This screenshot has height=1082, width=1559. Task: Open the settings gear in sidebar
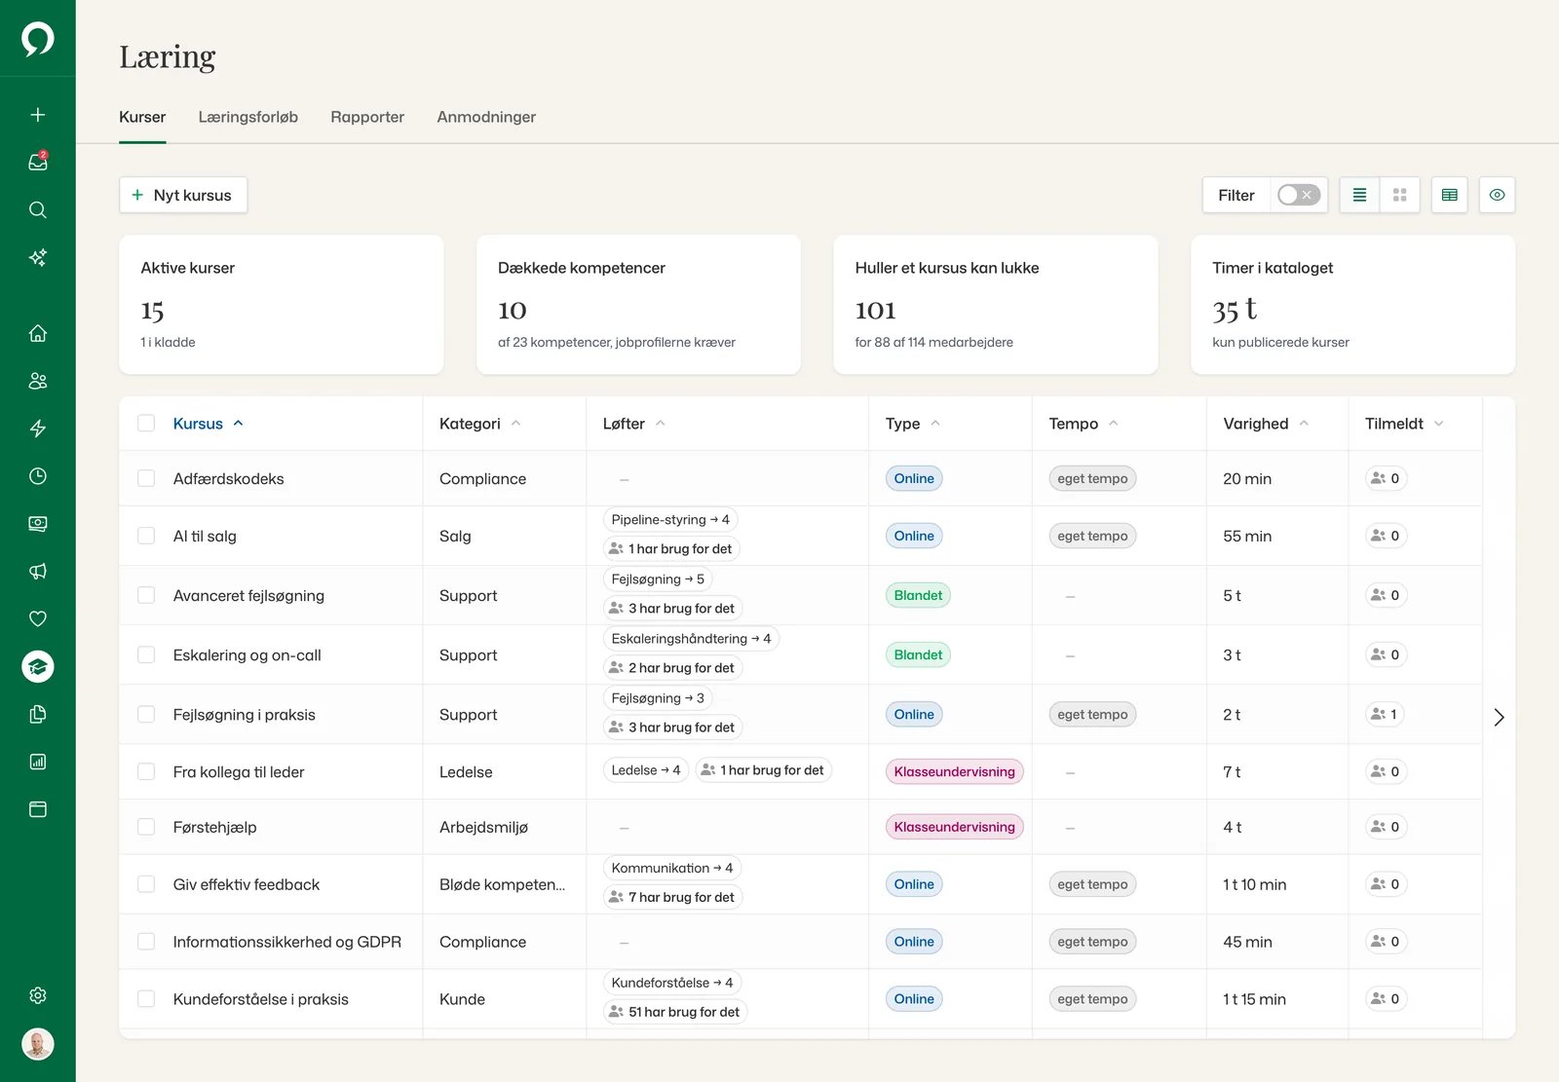38,995
